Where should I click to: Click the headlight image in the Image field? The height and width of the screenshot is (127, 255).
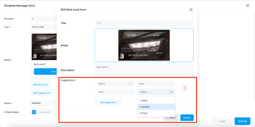[144, 45]
